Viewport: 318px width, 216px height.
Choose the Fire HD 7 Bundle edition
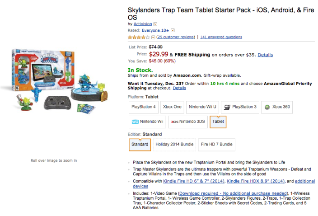[217, 145]
